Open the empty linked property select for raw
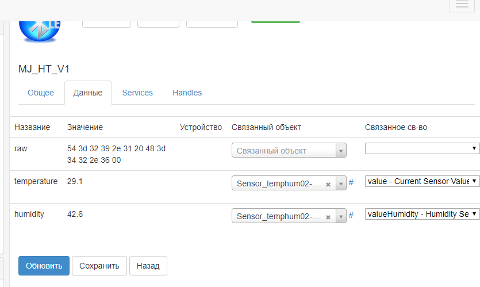The height and width of the screenshot is (287, 480). coord(422,148)
